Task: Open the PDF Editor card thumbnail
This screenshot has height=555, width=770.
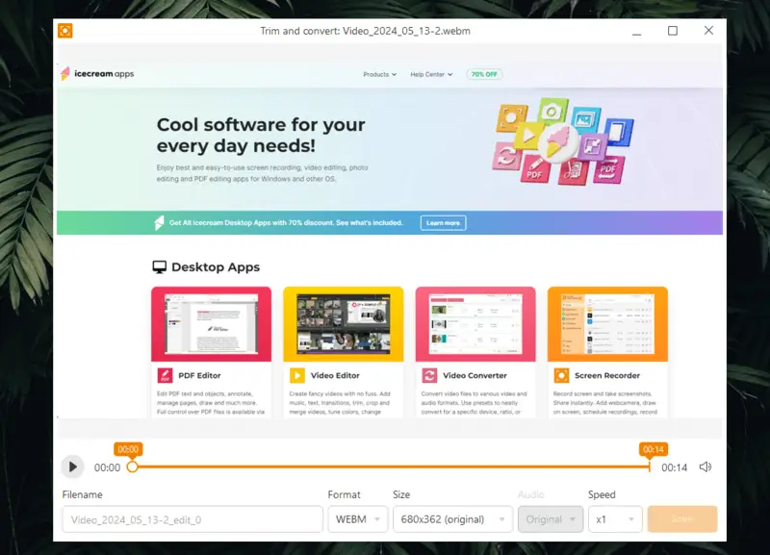Action: [x=211, y=324]
